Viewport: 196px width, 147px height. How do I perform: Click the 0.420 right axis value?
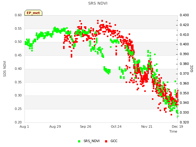pos(184,25)
